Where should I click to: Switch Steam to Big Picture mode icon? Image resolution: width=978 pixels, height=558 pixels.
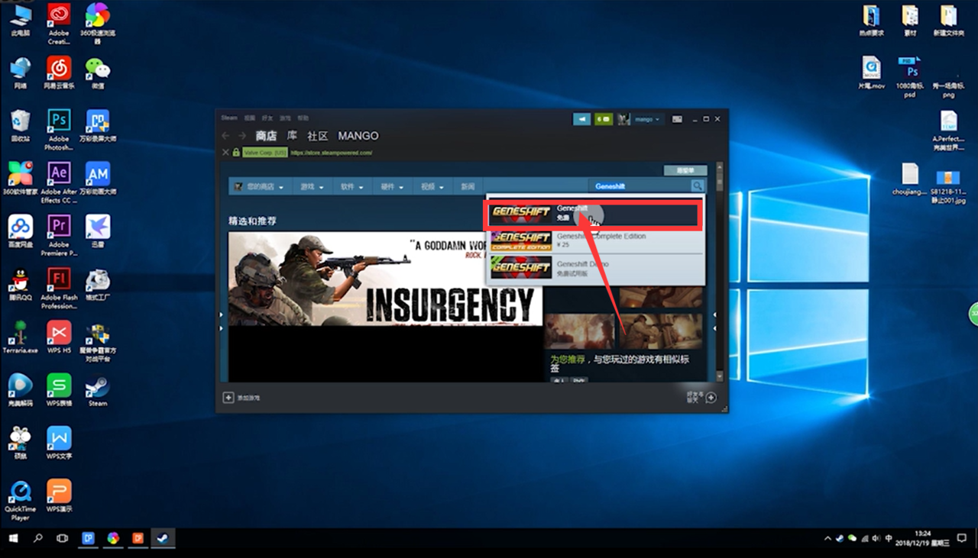(x=677, y=119)
